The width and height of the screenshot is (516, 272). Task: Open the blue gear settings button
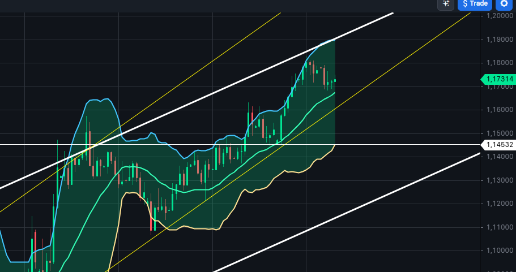tap(504, 4)
